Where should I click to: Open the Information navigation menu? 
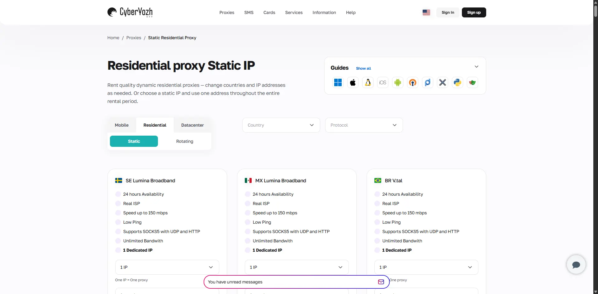click(x=324, y=12)
